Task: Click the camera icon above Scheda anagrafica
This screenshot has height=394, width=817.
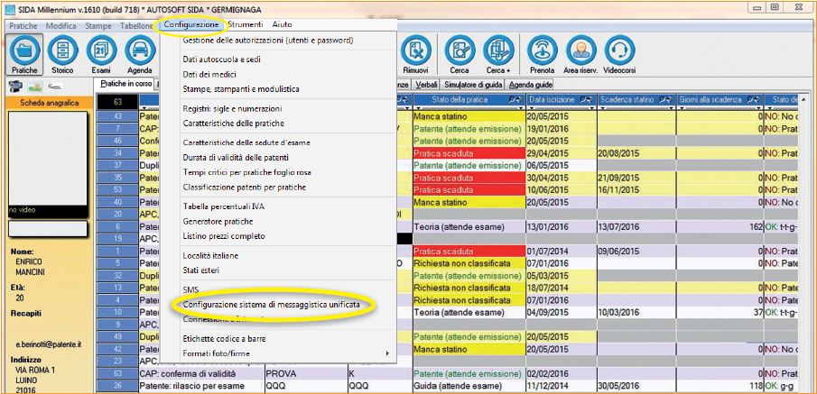Action: (x=15, y=86)
